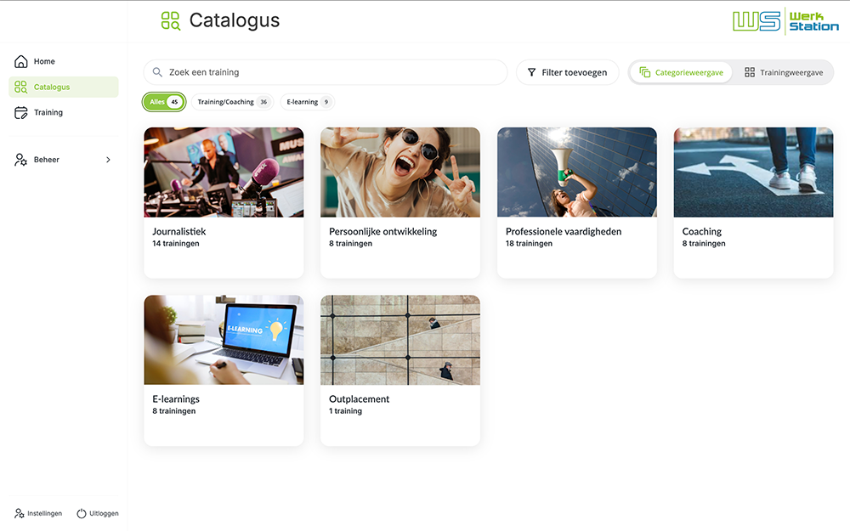This screenshot has height=531, width=850.
Task: Select the Training/Coaching filter tab
Action: point(233,102)
